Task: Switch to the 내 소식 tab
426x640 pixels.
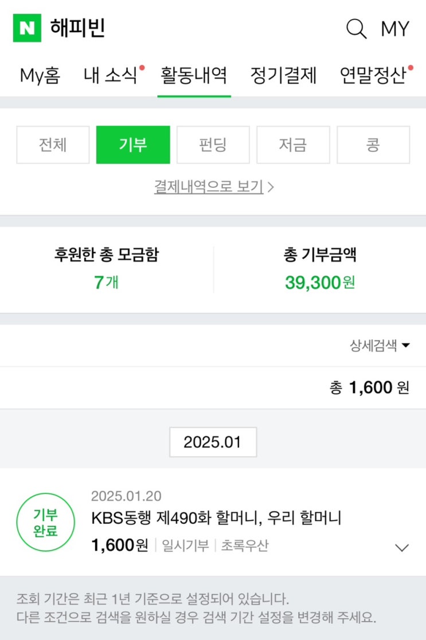Action: 111,76
